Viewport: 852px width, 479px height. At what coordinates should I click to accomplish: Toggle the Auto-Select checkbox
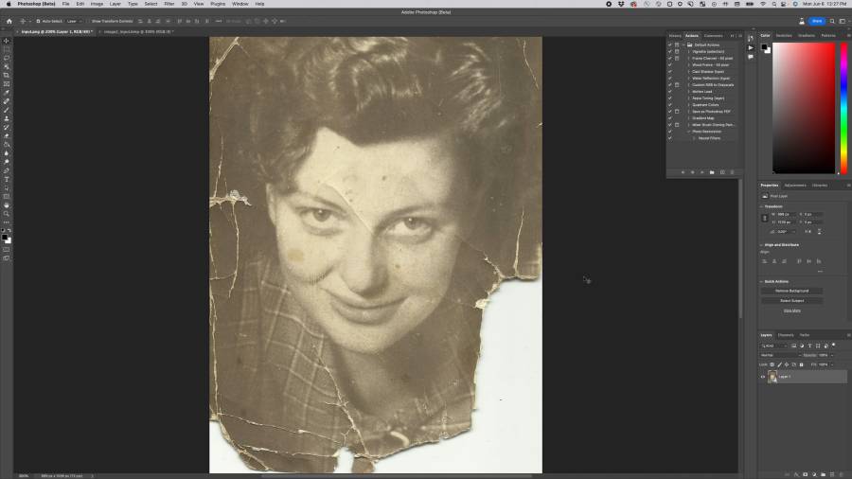39,21
